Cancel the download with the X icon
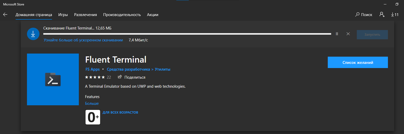This screenshot has width=404, height=134. click(348, 34)
